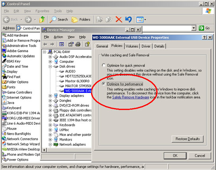Open Automatic Updates item
The width and height of the screenshot is (216, 170).
[x=19, y=56]
